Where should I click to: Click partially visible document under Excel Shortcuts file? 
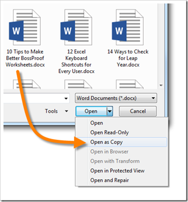[x=78, y=84]
